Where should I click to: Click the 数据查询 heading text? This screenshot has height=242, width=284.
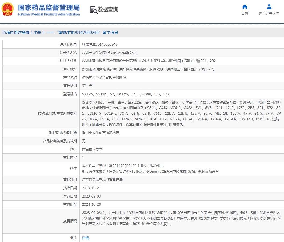click(108, 10)
